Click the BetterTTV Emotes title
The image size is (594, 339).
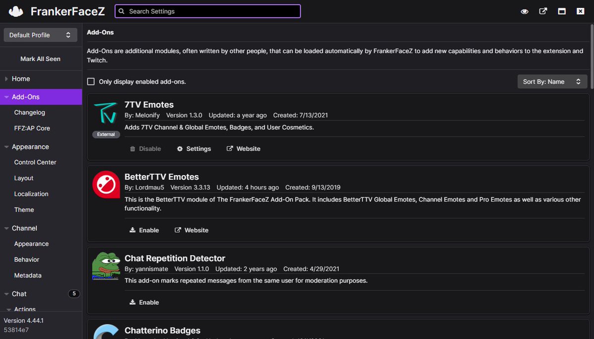[162, 177]
